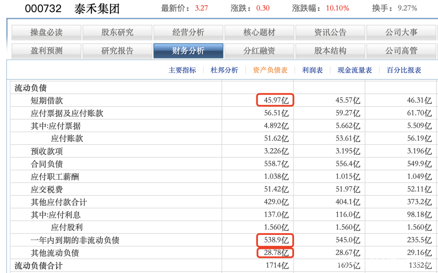Open the 股东研究 tab
Image resolution: width=438 pixels, height=273 pixels.
click(117, 32)
